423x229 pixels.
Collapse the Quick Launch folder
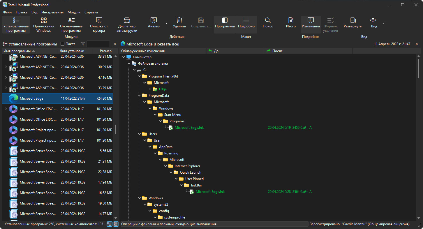point(171,172)
